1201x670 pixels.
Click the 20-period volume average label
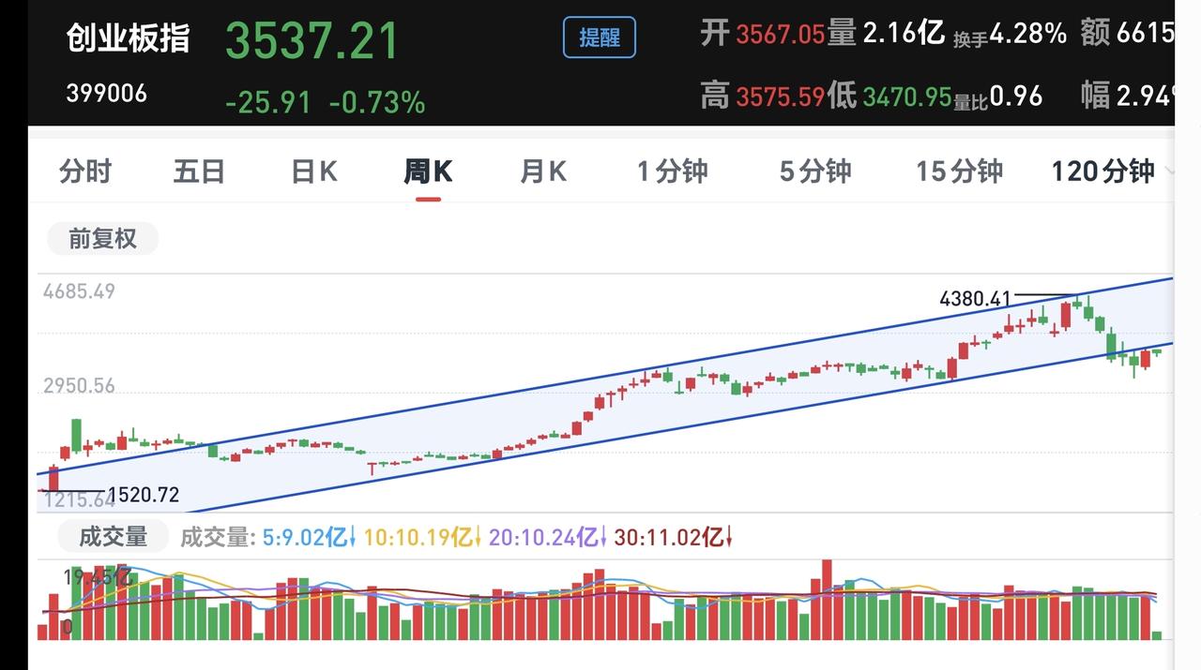click(x=546, y=537)
